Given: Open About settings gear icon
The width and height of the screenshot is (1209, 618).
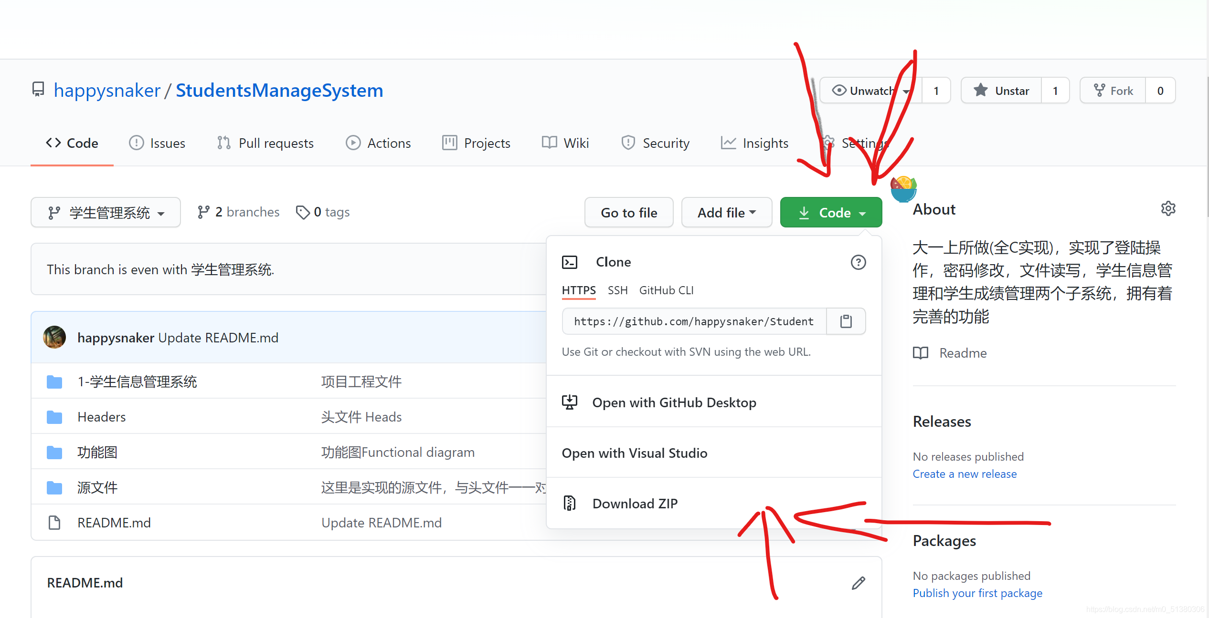Looking at the screenshot, I should 1168,209.
